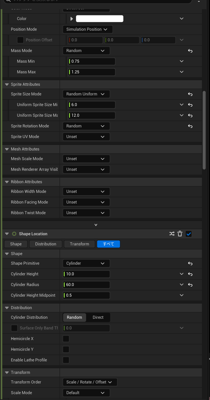Open Mass Max binding options chevron
Screen dimensions: 210x400
(182, 72)
